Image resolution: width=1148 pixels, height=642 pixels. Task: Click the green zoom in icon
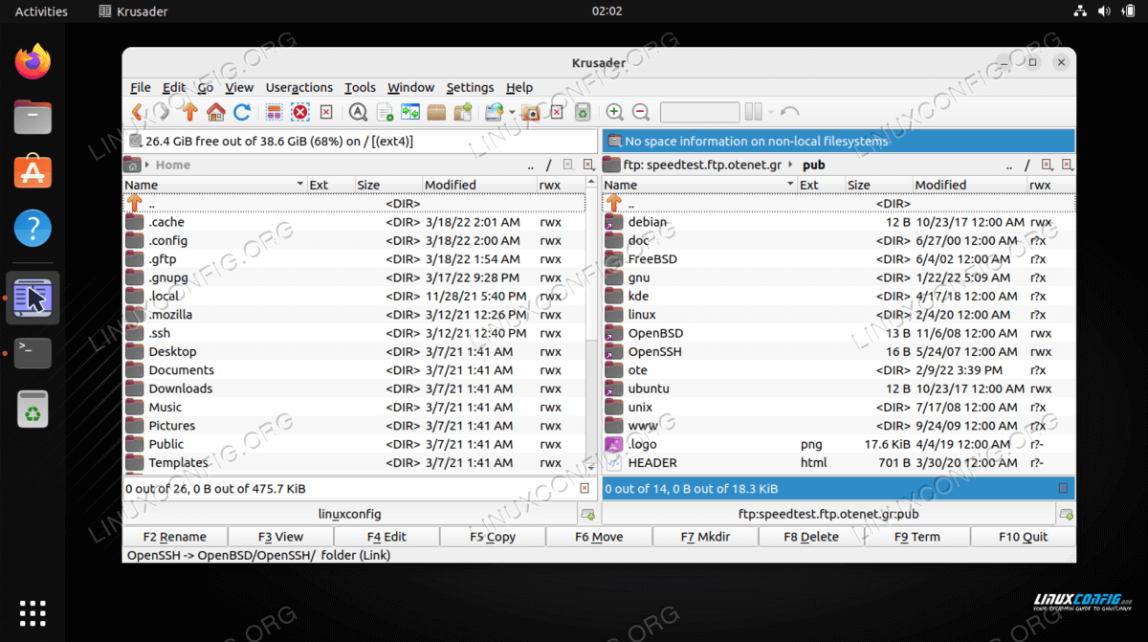tap(615, 113)
